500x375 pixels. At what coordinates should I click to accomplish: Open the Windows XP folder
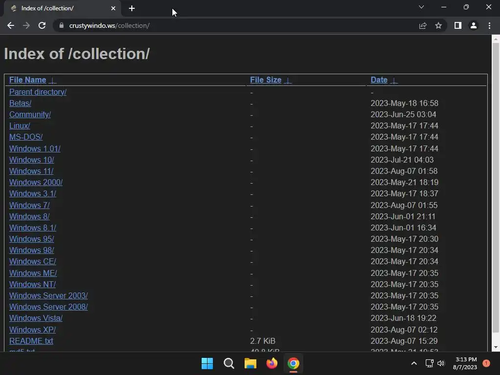33,330
